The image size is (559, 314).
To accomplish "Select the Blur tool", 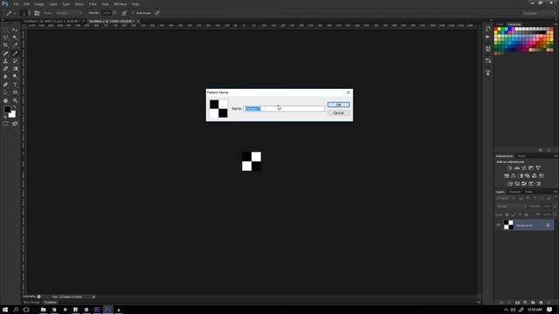I will click(x=5, y=76).
